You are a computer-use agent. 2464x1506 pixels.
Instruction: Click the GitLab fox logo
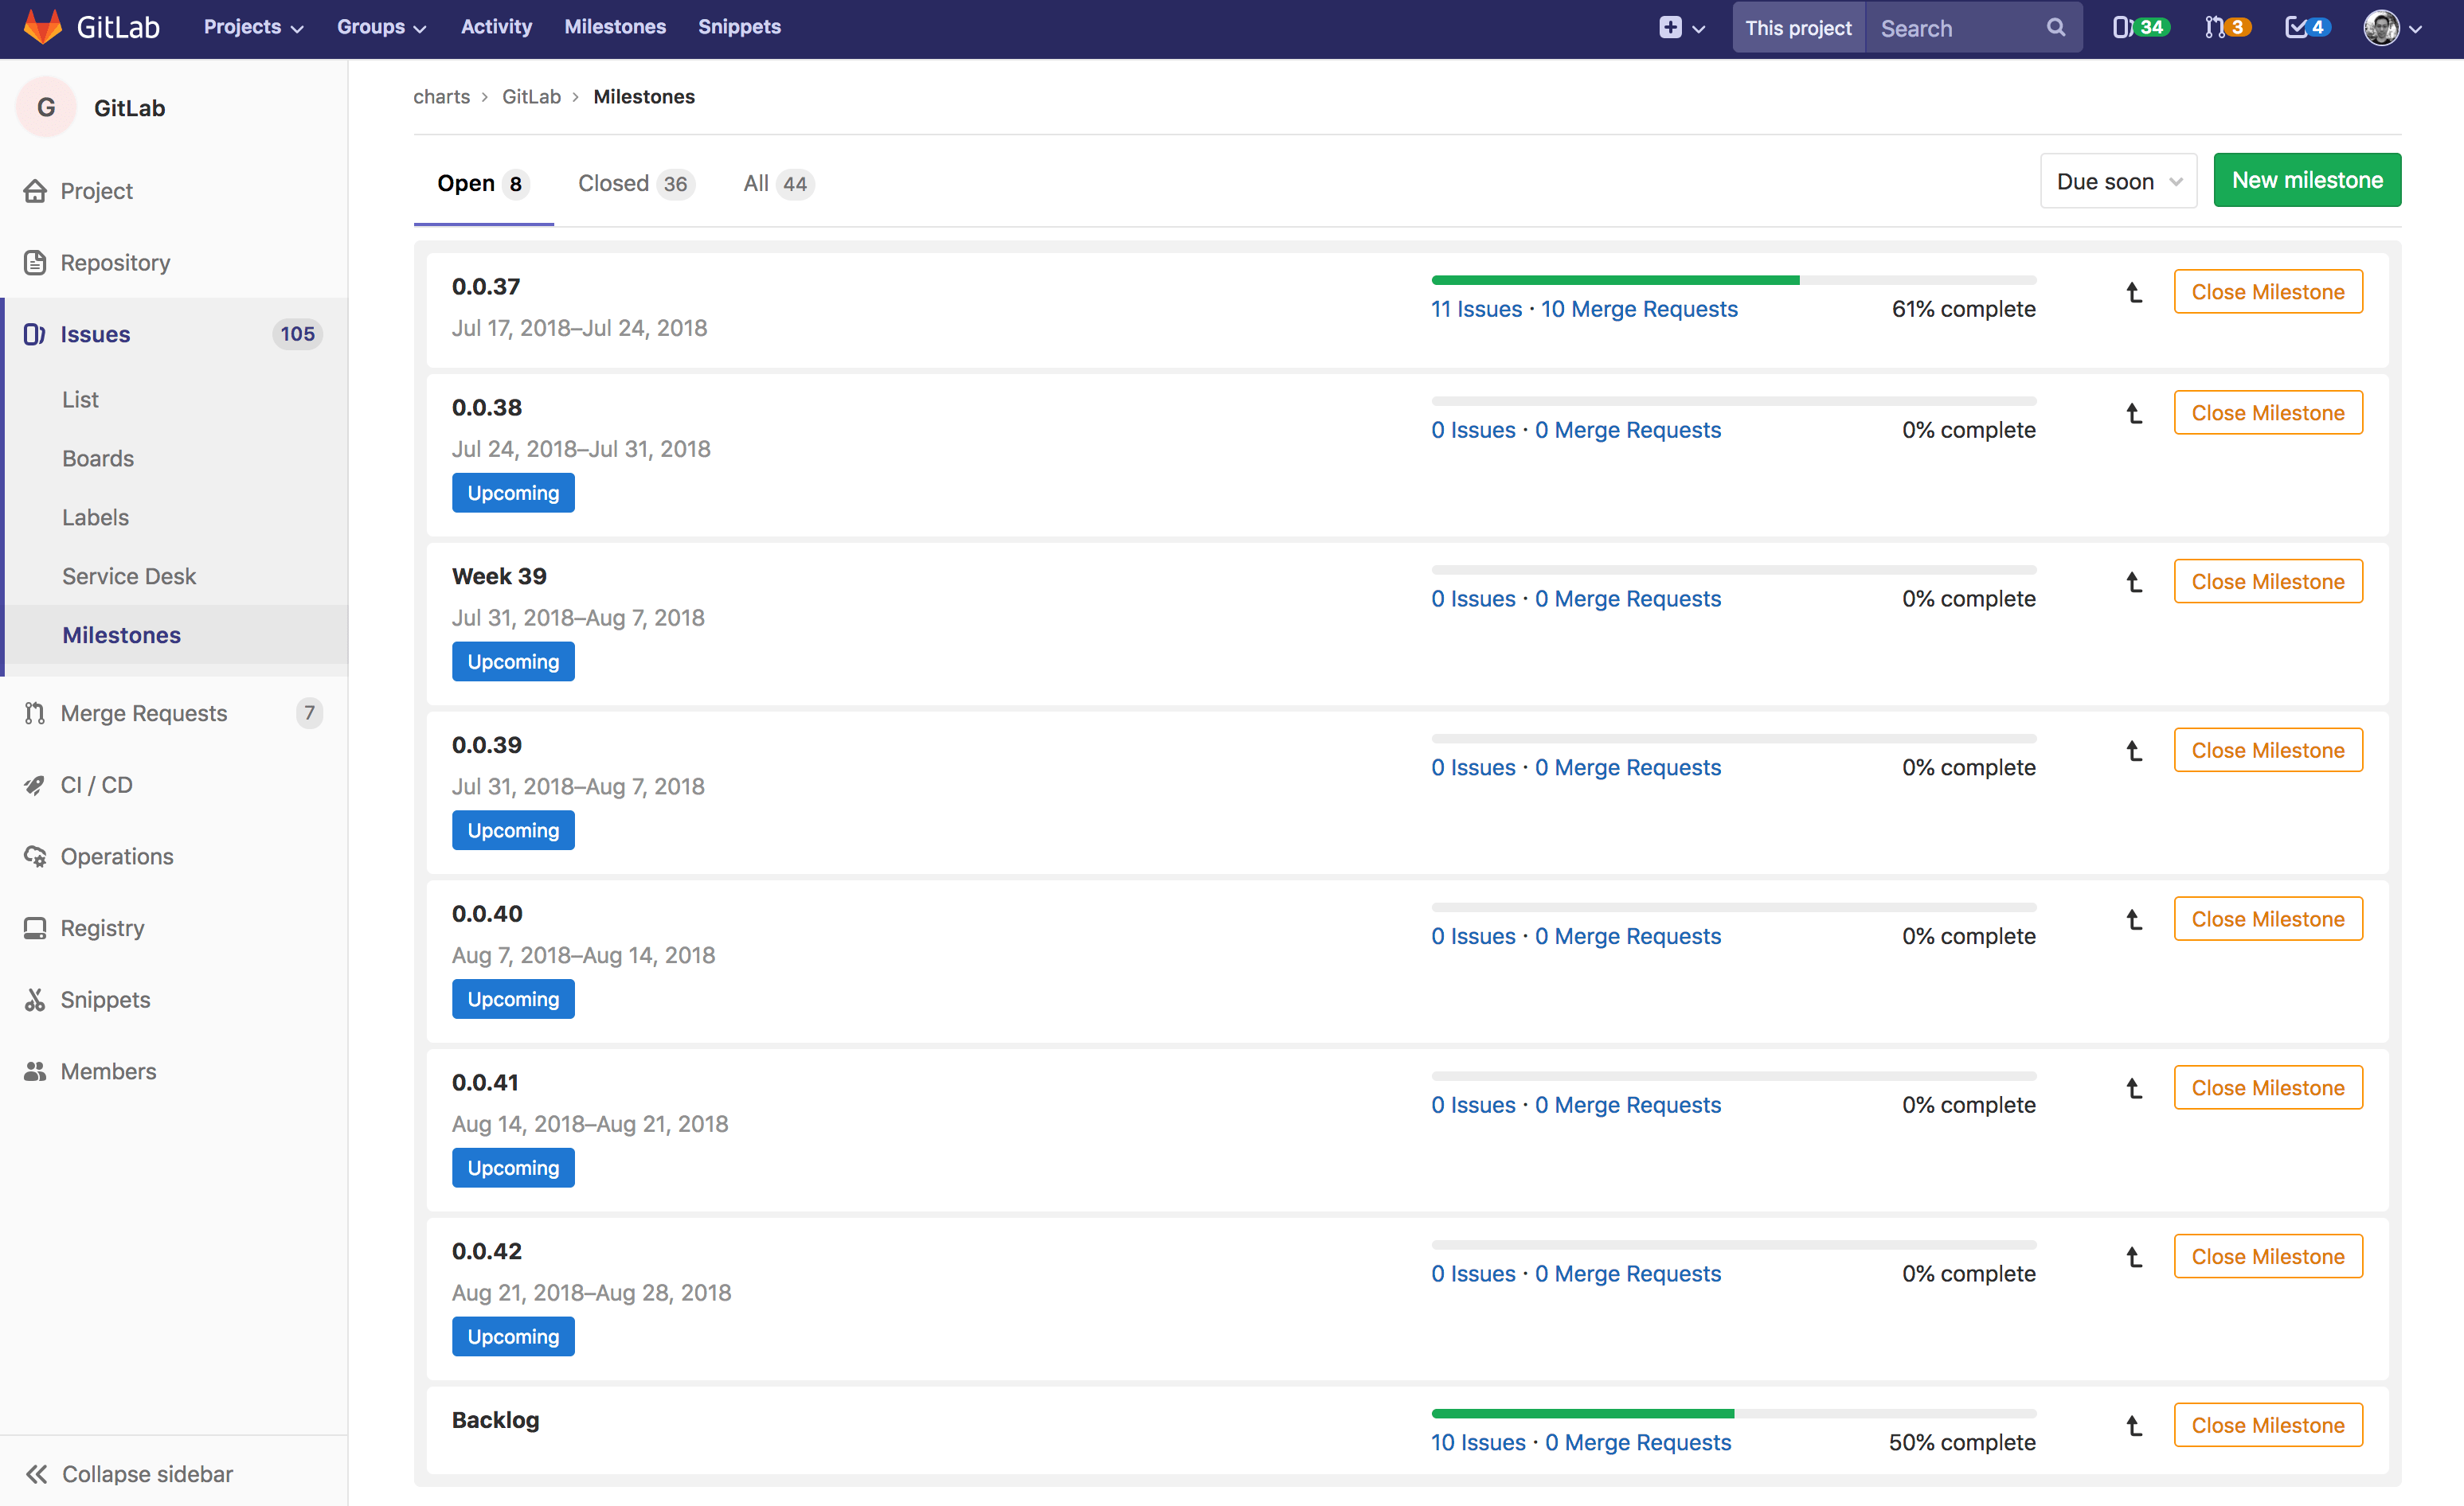41,27
